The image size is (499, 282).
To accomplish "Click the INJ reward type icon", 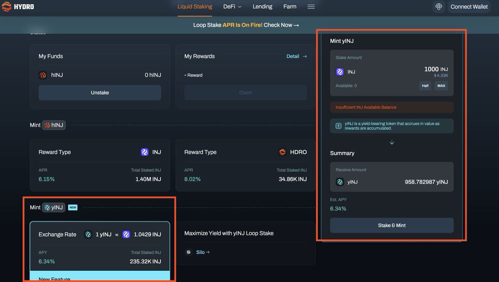I will (x=145, y=152).
